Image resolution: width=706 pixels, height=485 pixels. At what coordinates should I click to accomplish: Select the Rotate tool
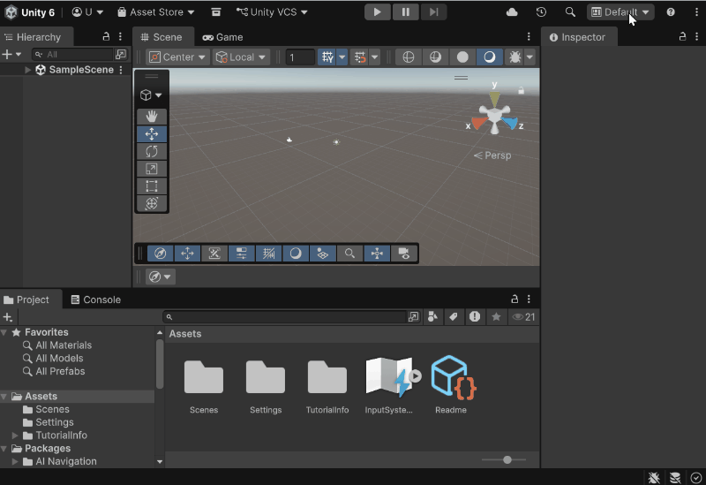point(152,151)
